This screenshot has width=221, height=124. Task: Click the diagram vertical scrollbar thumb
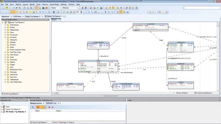coord(218,25)
